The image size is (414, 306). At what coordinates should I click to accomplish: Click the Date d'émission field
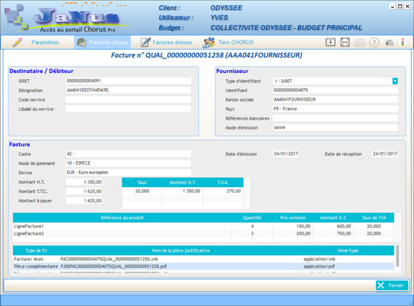(286, 154)
